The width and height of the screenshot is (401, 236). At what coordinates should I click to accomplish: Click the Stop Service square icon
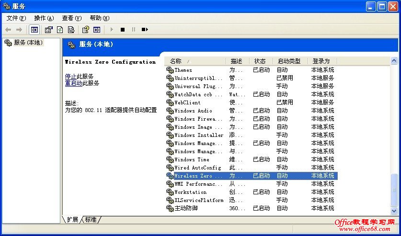click(123, 30)
